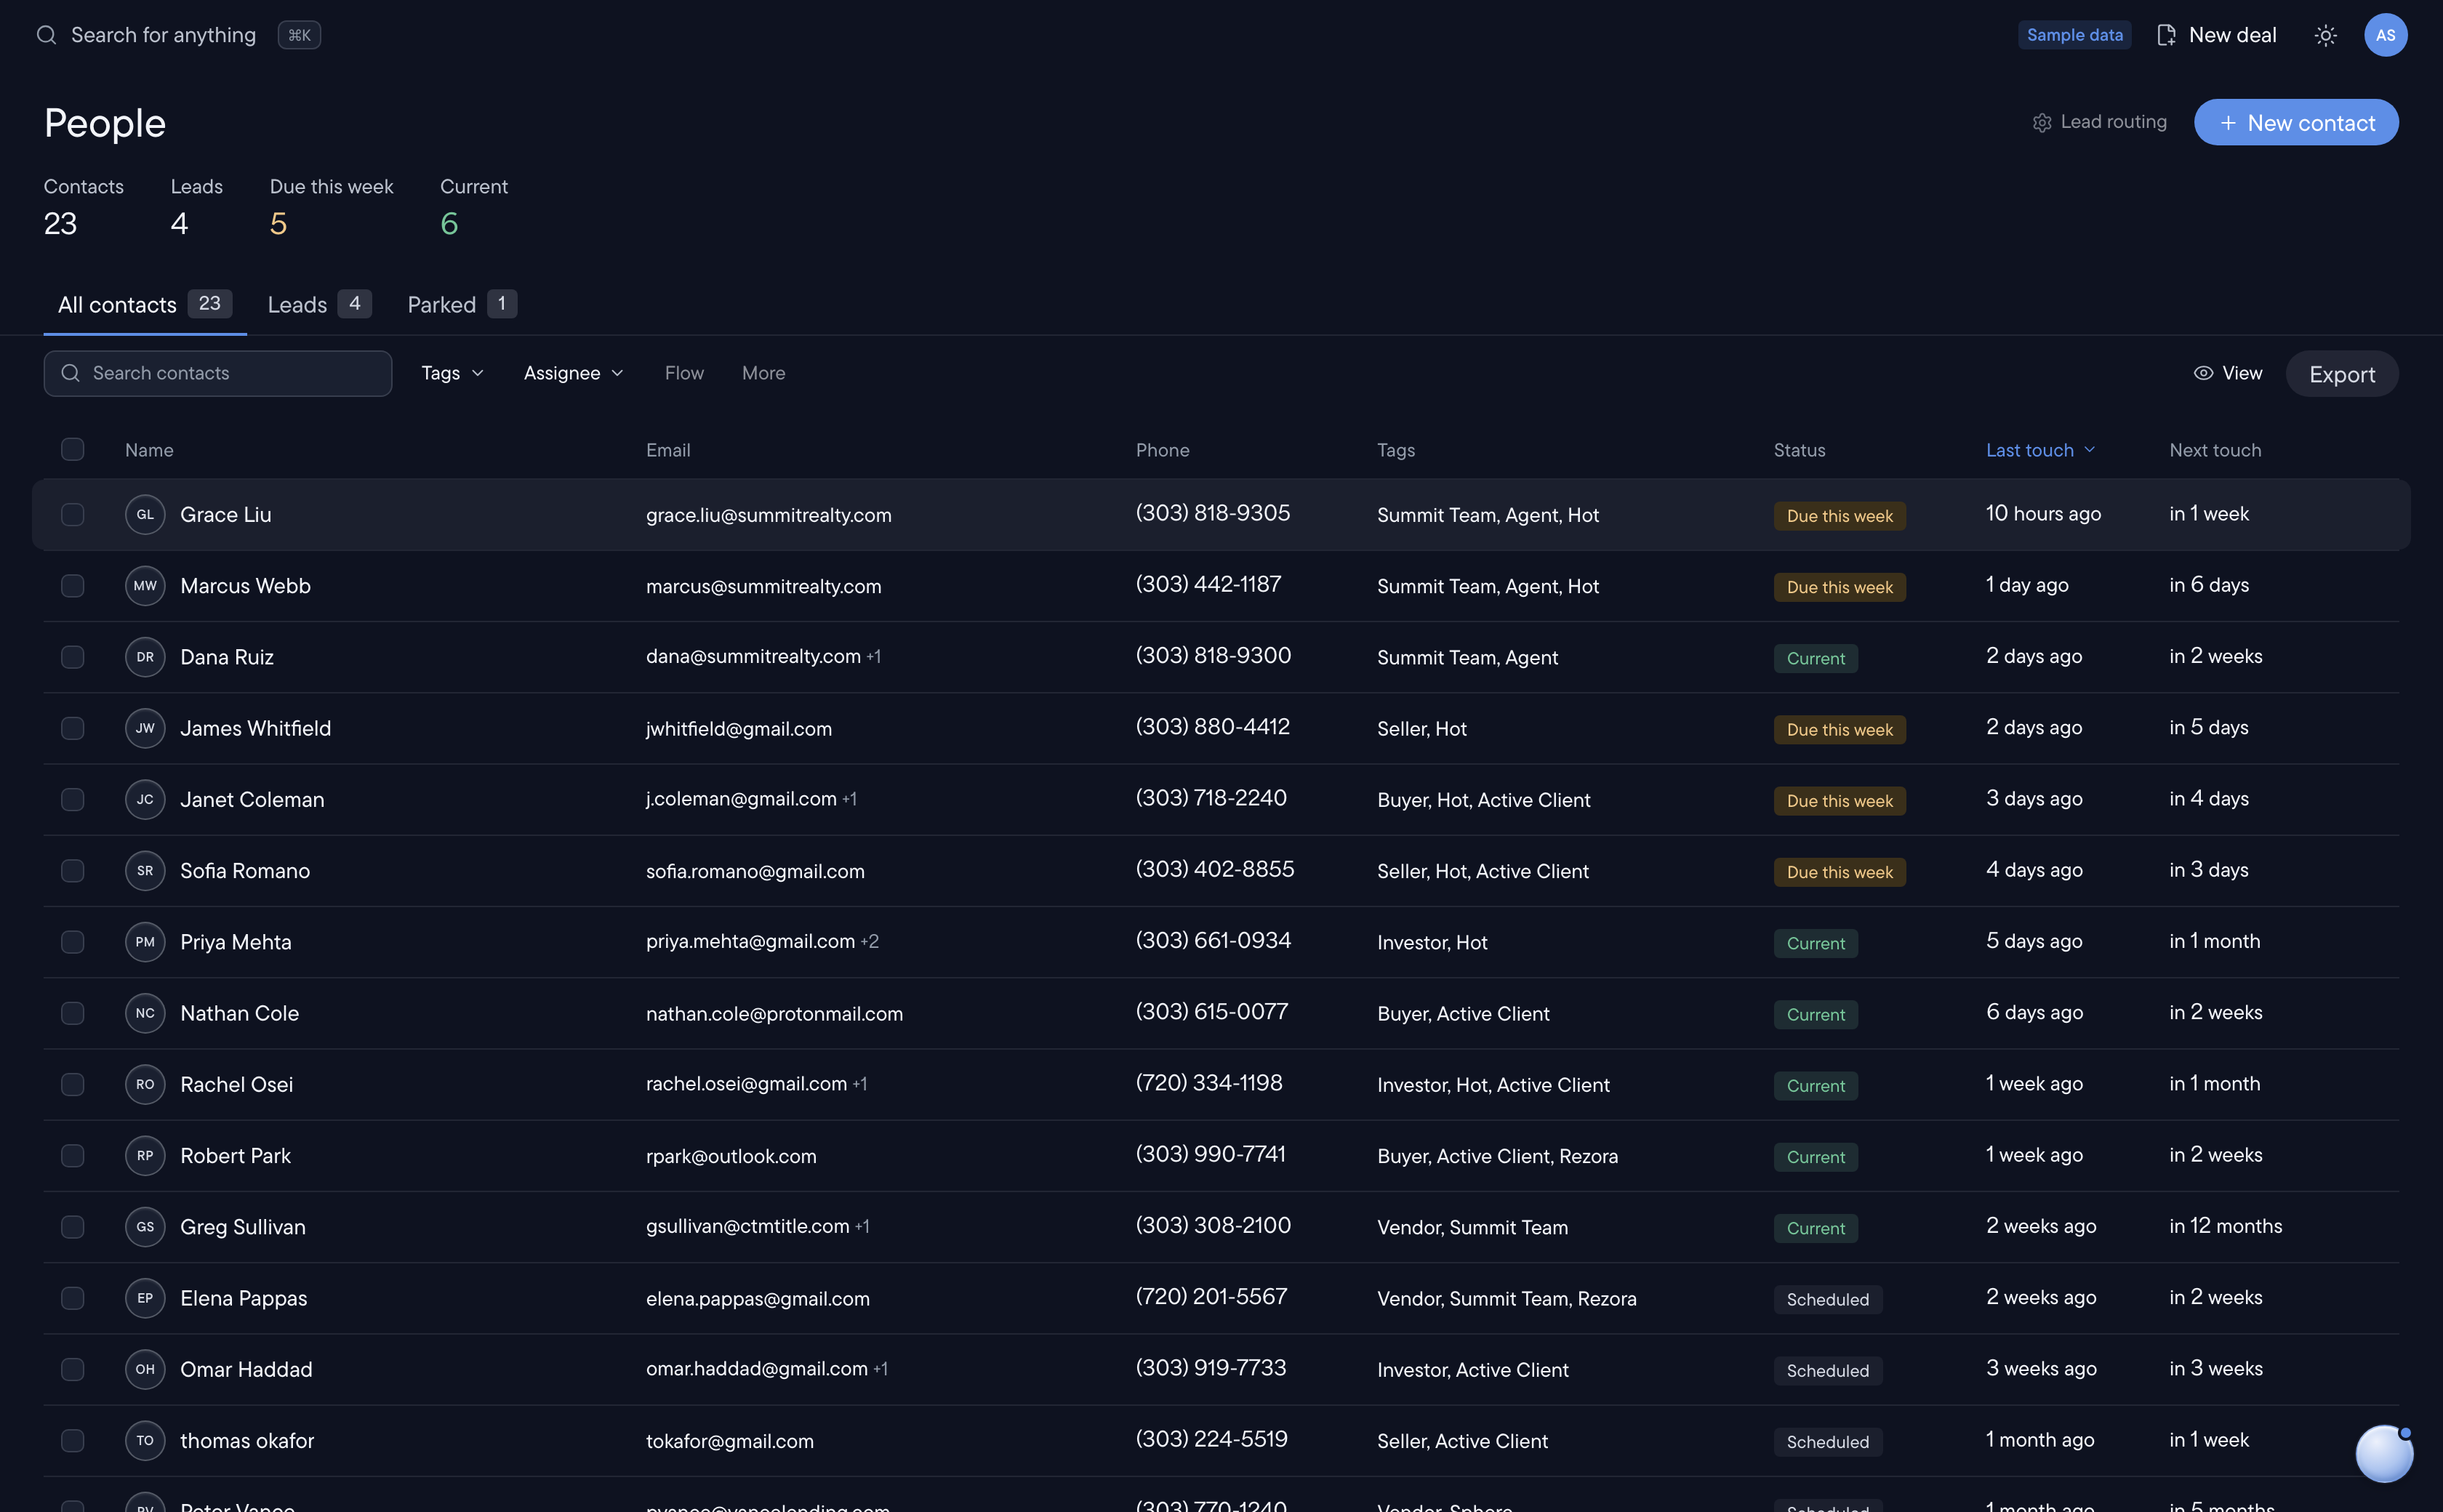Open Lead routing gear settings
The height and width of the screenshot is (1512, 2443).
(2042, 122)
